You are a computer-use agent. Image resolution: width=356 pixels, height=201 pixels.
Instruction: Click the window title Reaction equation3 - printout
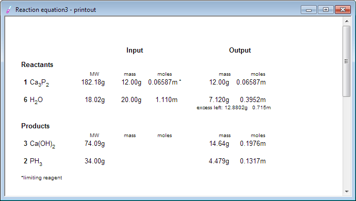tap(56, 10)
